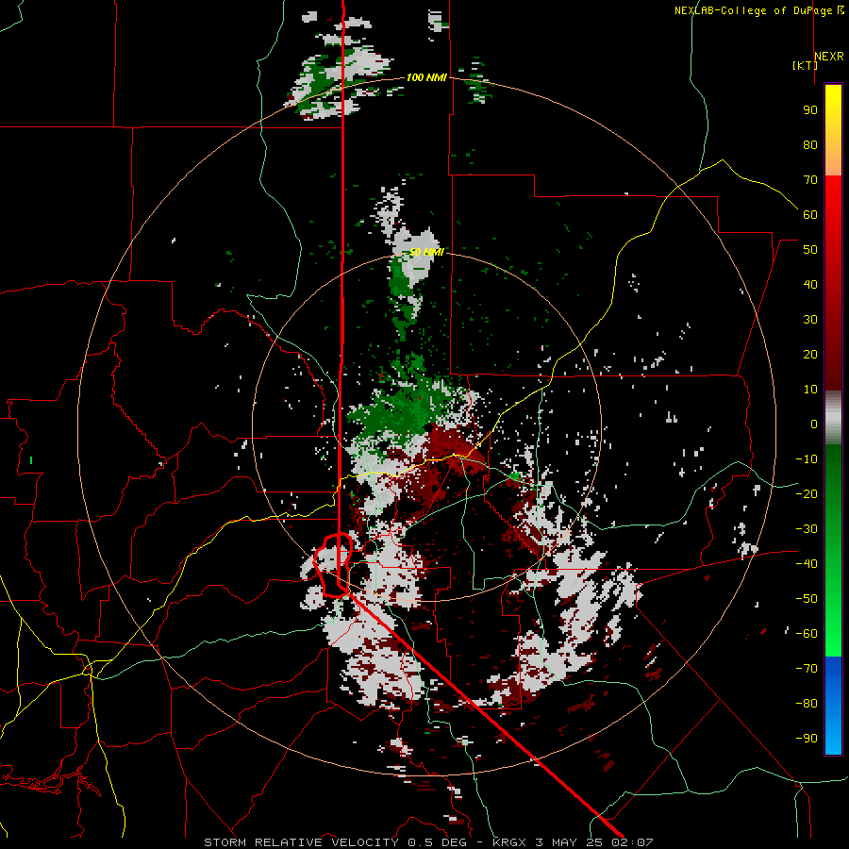Click the -80 knot scale label
The width and height of the screenshot is (849, 849).
coord(807,704)
